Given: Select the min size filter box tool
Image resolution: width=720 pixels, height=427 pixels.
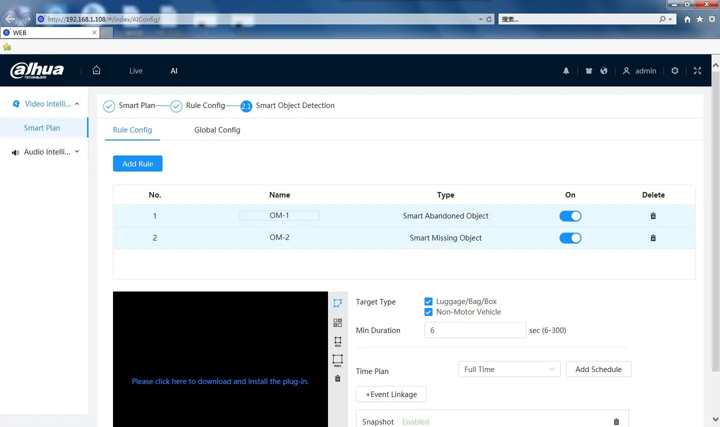Looking at the screenshot, I should coord(337,341).
